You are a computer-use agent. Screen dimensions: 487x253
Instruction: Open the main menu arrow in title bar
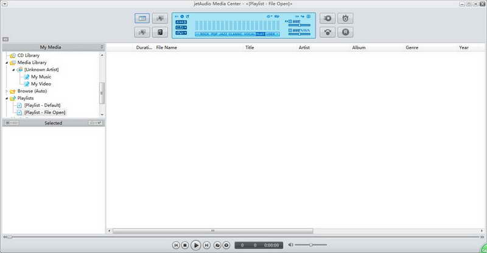click(x=5, y=4)
